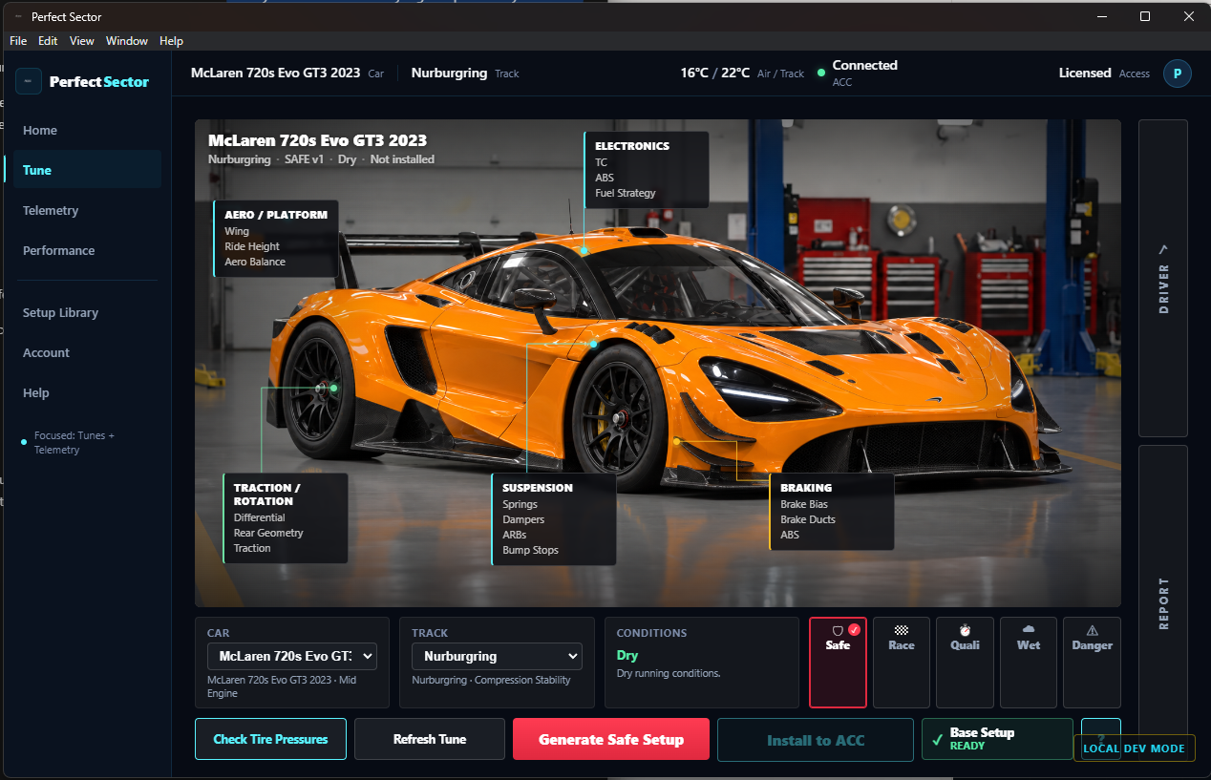Open the AERO / PLATFORM callout card
1211x780 pixels.
[x=276, y=239]
